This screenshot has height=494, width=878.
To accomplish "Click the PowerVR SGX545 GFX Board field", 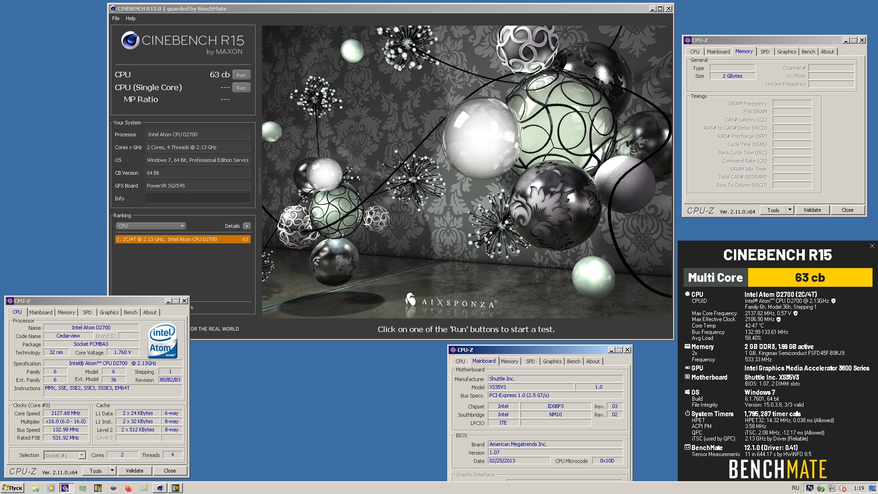I will coord(198,186).
